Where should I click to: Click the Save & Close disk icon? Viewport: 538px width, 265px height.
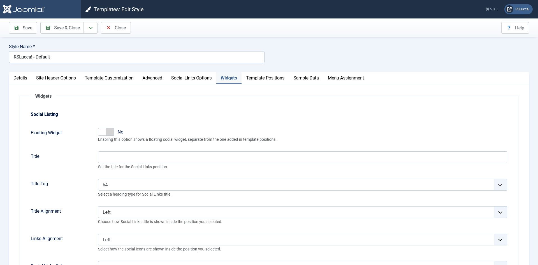click(x=48, y=28)
